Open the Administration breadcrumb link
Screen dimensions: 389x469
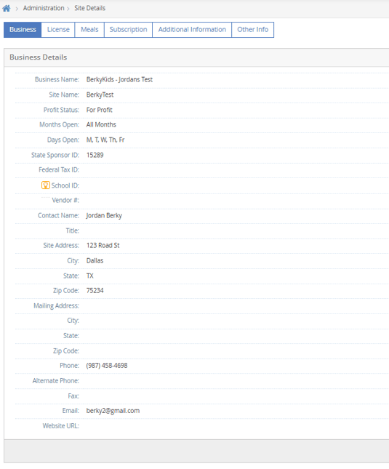click(x=44, y=8)
